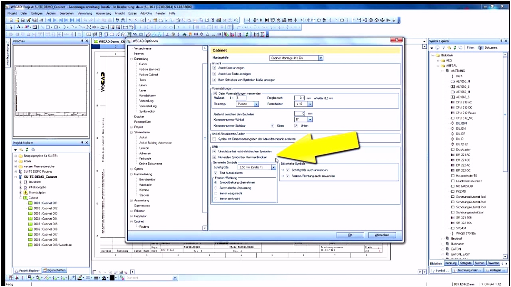The width and height of the screenshot is (511, 287).
Task: Open the Montagehilfe dropdown
Action: pos(320,58)
